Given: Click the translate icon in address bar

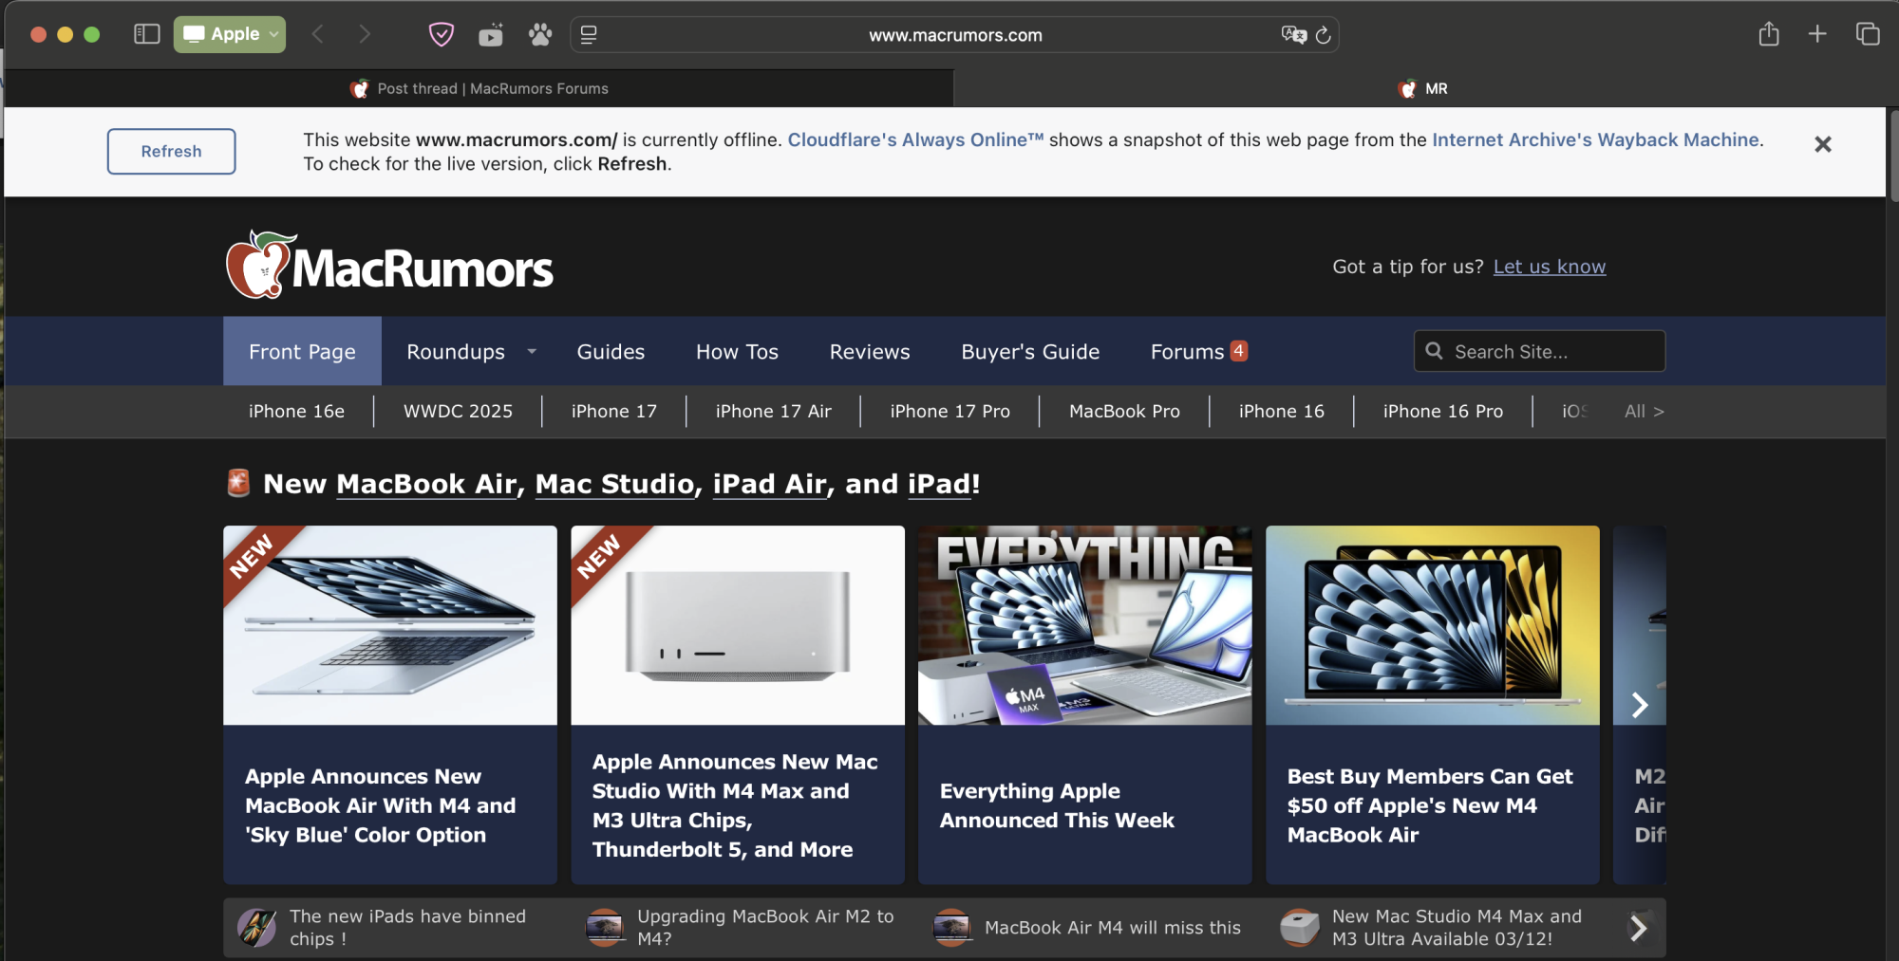Looking at the screenshot, I should (1293, 35).
